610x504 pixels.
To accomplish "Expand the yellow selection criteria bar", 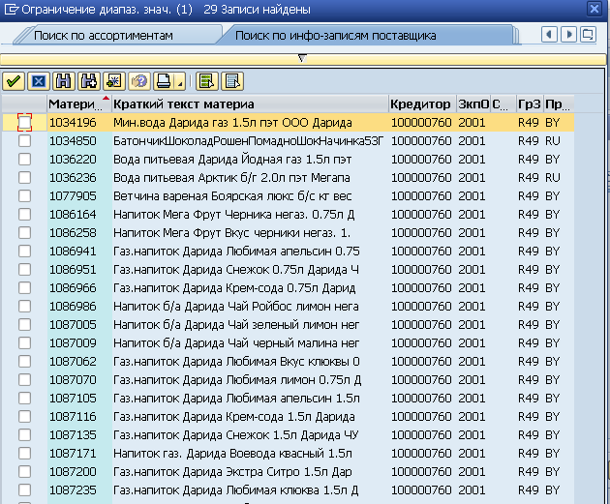I will (302, 59).
